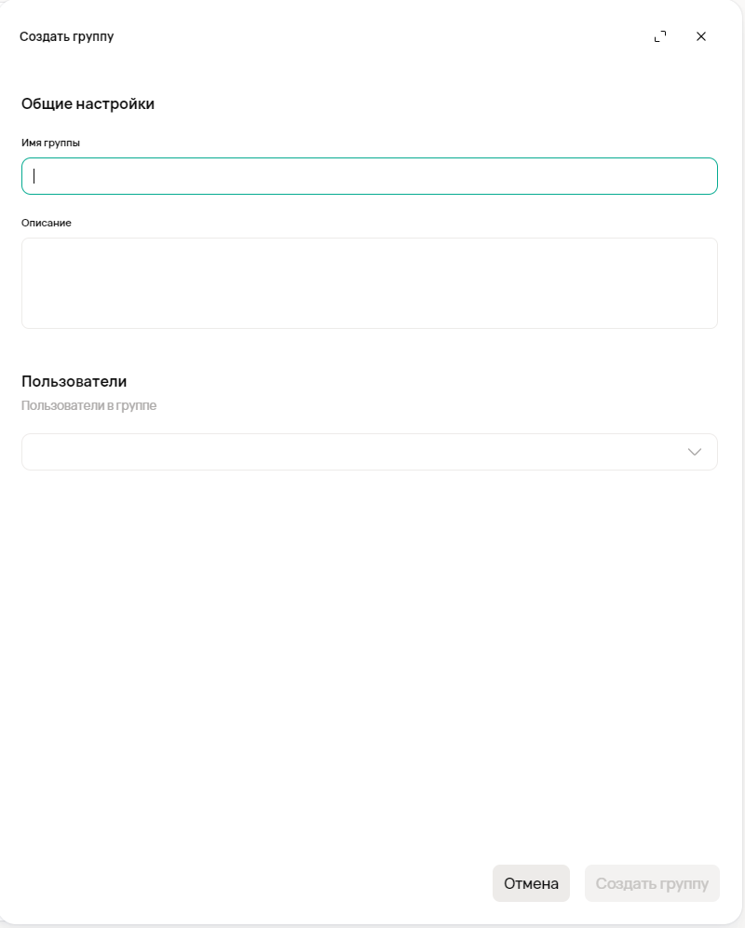Expand the dialog to full screen
The height and width of the screenshot is (928, 745).
click(660, 36)
